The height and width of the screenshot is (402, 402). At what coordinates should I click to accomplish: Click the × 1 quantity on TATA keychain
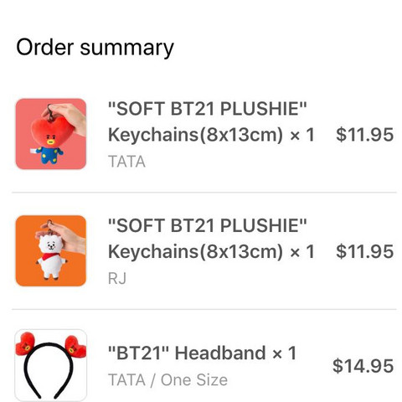[302, 135]
